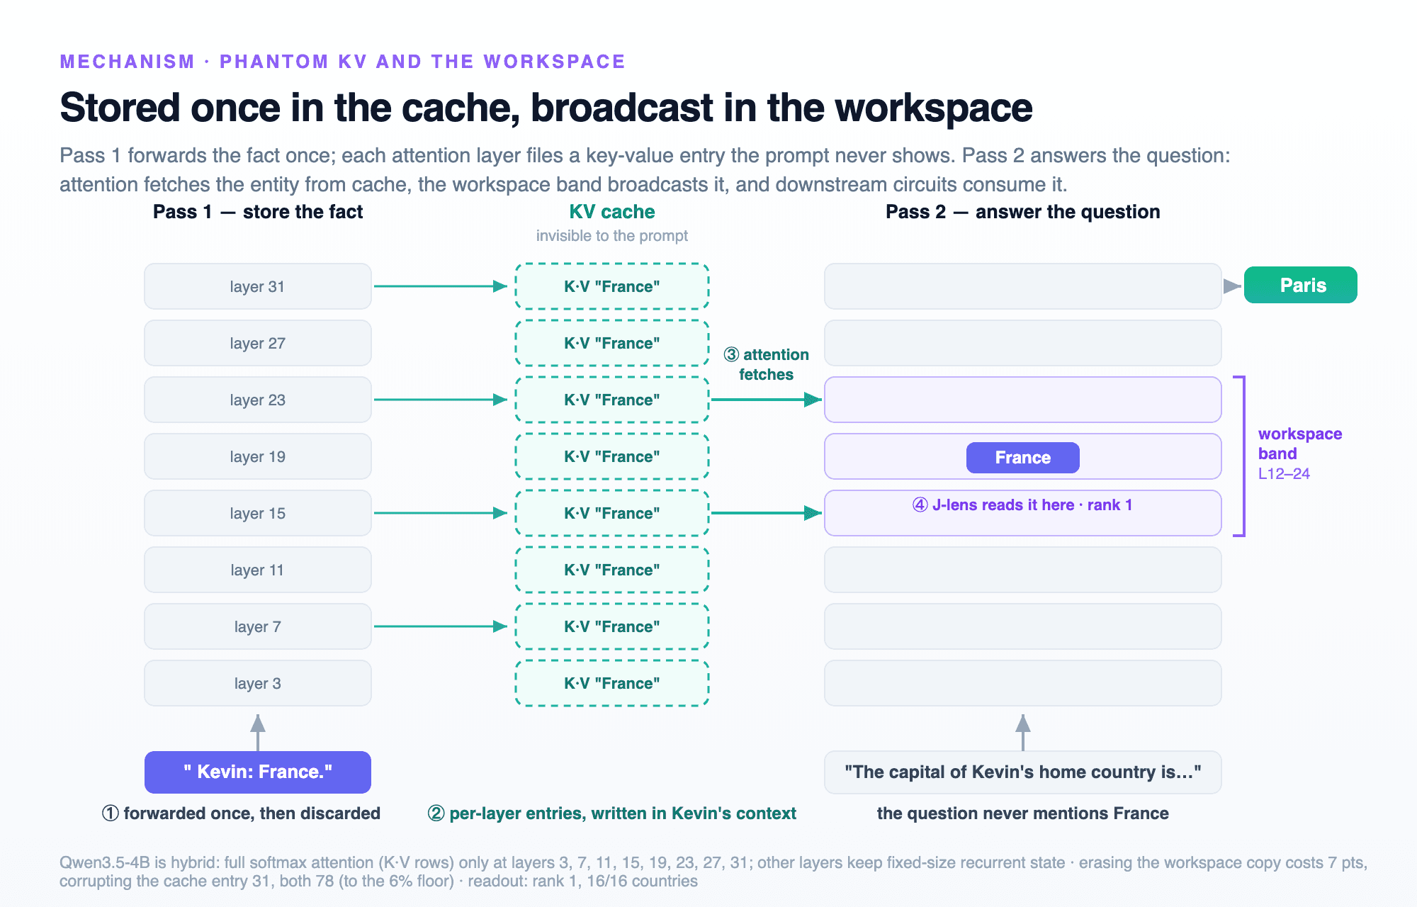Click the K·V "France" entry beside layer 11
This screenshot has width=1417, height=907.
tap(612, 570)
